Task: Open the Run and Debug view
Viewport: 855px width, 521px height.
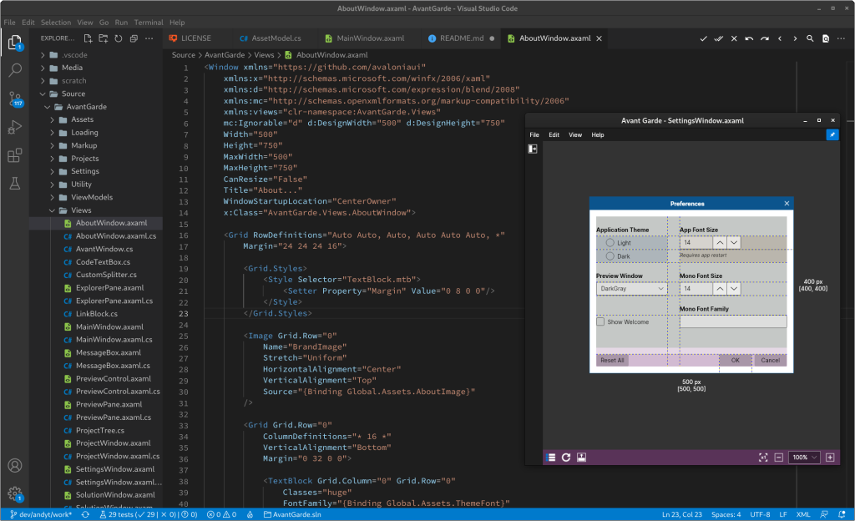Action: point(15,127)
